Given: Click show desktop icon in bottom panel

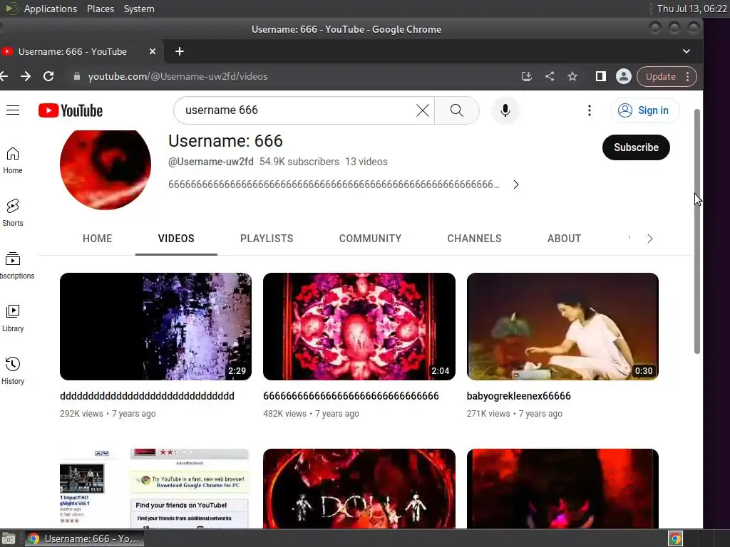Looking at the screenshot, I should (9, 538).
